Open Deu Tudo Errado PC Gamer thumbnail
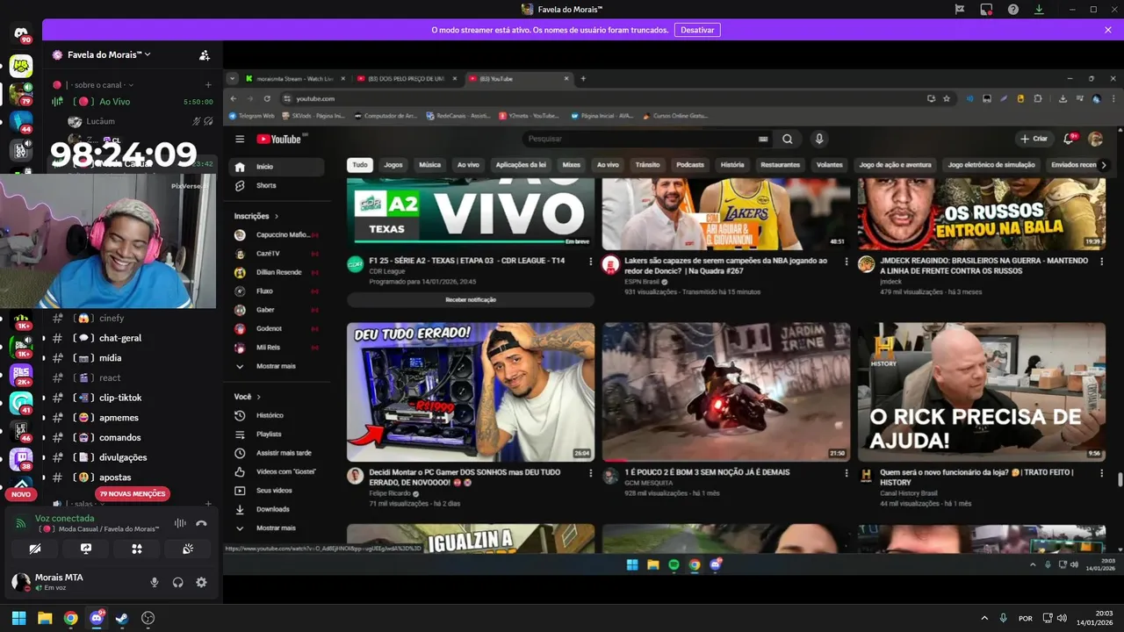 [x=471, y=391]
